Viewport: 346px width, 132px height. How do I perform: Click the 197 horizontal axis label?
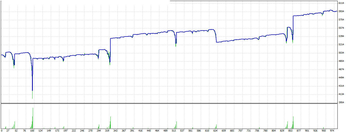coord(66,130)
